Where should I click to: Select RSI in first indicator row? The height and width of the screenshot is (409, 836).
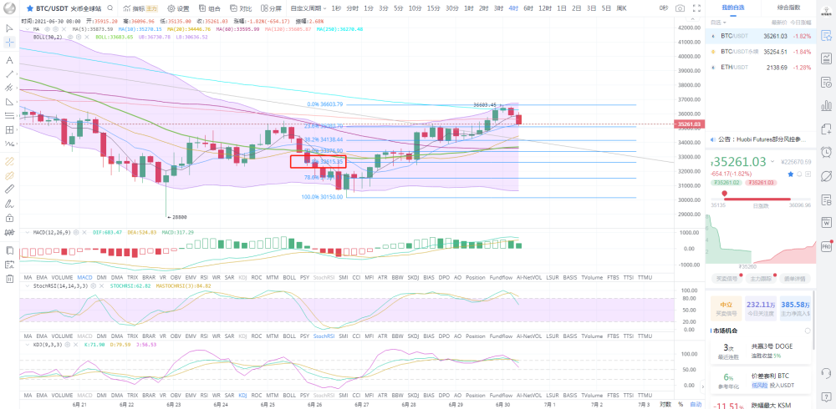pos(204,277)
